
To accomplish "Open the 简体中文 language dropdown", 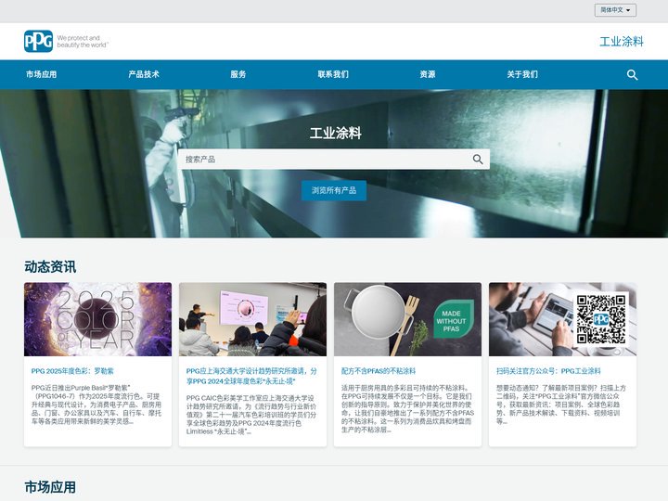I will click(615, 10).
